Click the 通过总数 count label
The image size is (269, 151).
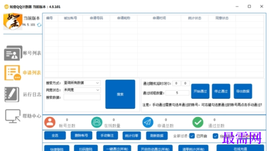tap(216, 126)
